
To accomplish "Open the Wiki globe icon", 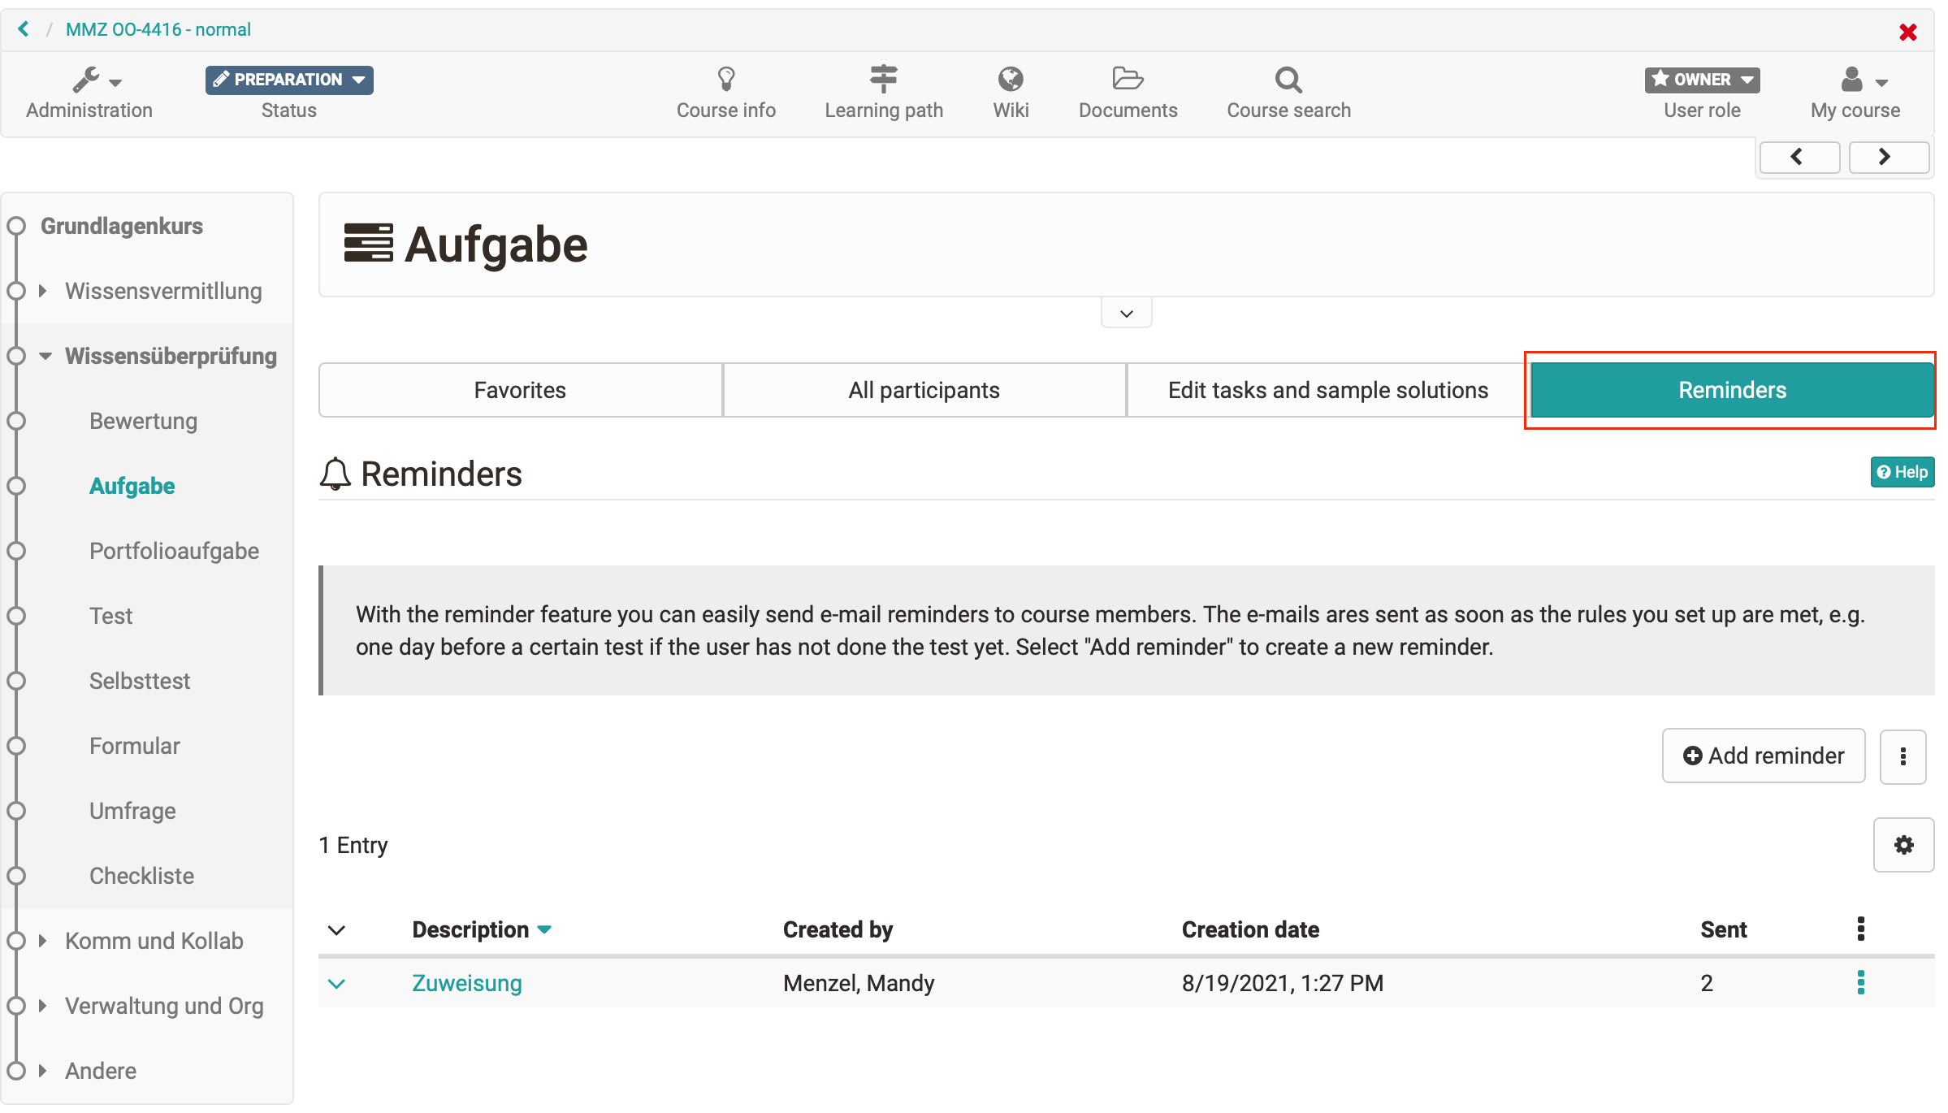I will 1010,80.
